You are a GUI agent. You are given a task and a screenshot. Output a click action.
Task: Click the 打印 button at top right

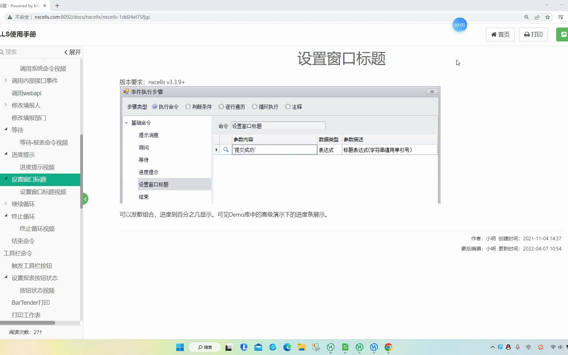533,34
